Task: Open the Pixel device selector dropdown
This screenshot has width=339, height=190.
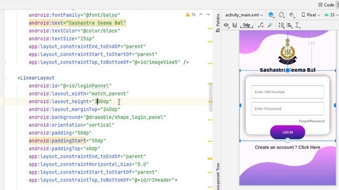Action: coord(311,15)
